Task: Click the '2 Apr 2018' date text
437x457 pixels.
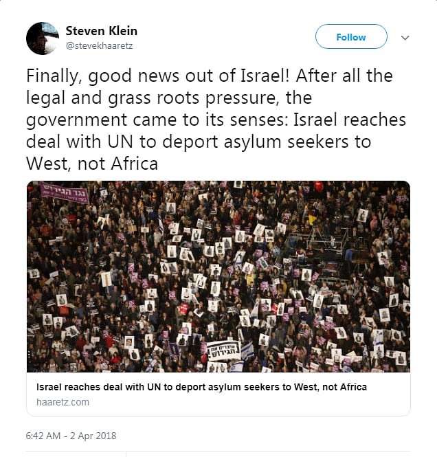Action: coord(93,436)
